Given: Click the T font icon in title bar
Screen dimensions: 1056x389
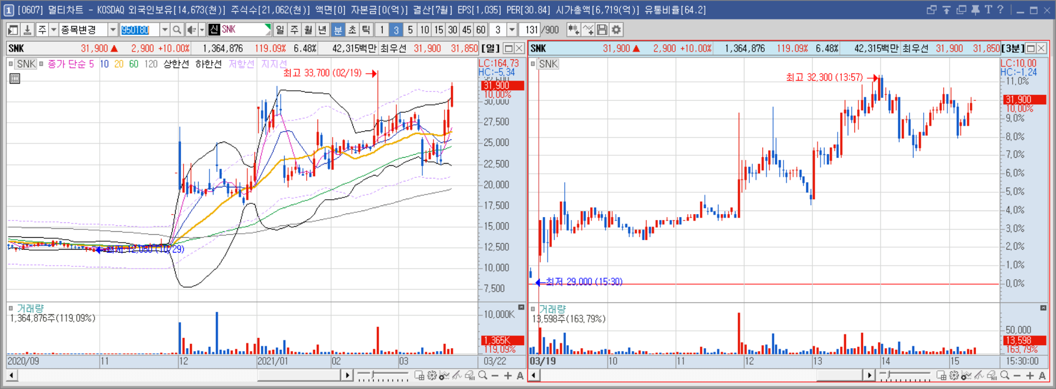Looking at the screenshot, I should [x=988, y=10].
